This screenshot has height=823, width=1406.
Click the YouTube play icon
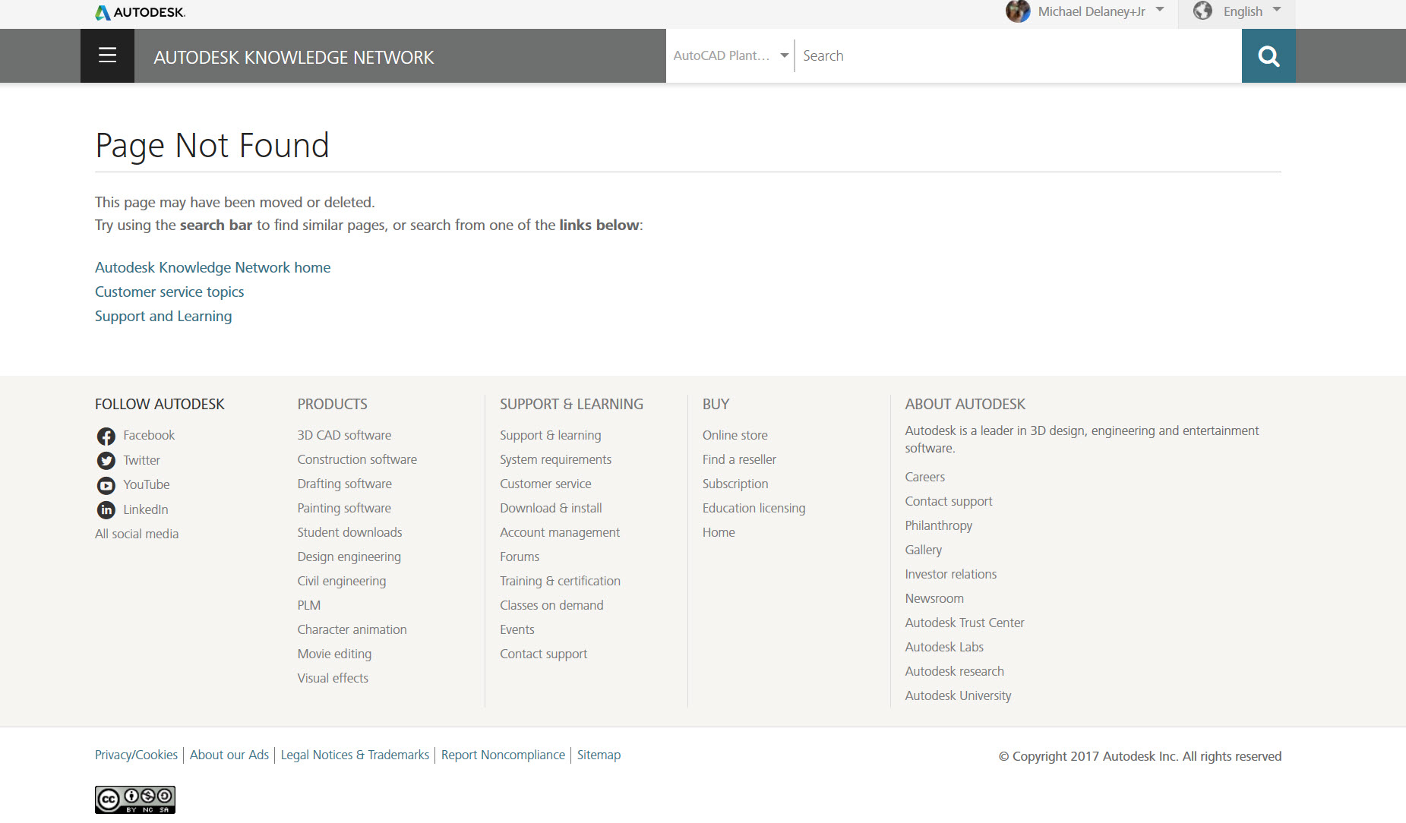(x=106, y=485)
